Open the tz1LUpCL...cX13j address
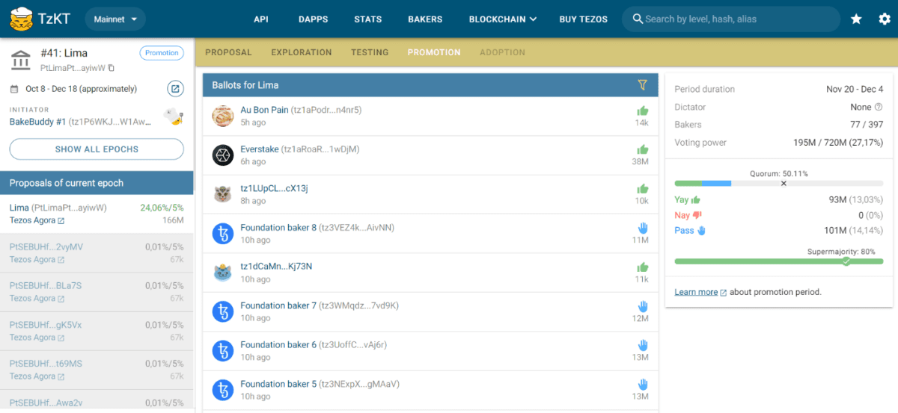The width and height of the screenshot is (898, 413). [274, 188]
